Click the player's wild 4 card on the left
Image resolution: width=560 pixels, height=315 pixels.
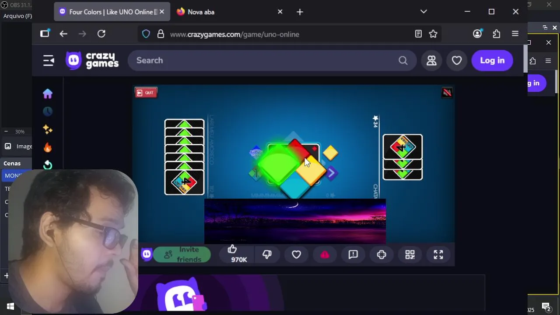[184, 182]
